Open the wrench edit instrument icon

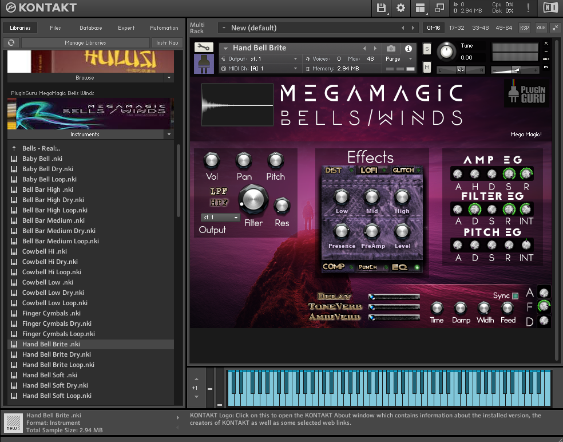(204, 48)
